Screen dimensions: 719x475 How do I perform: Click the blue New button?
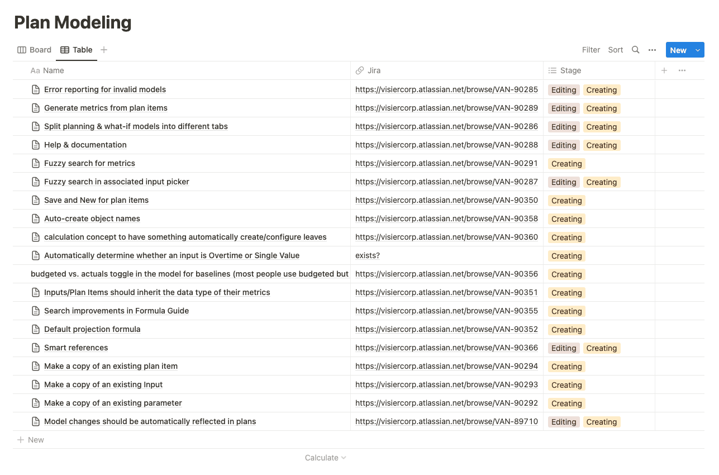point(678,50)
